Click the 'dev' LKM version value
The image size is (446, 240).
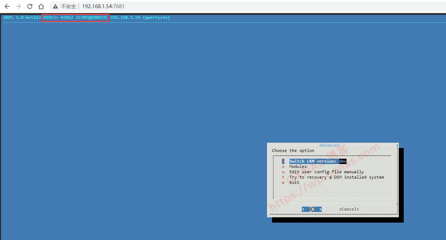tap(343, 161)
